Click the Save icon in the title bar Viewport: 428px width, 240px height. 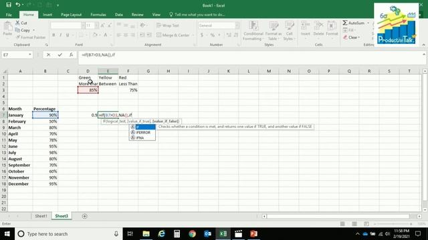click(9, 5)
